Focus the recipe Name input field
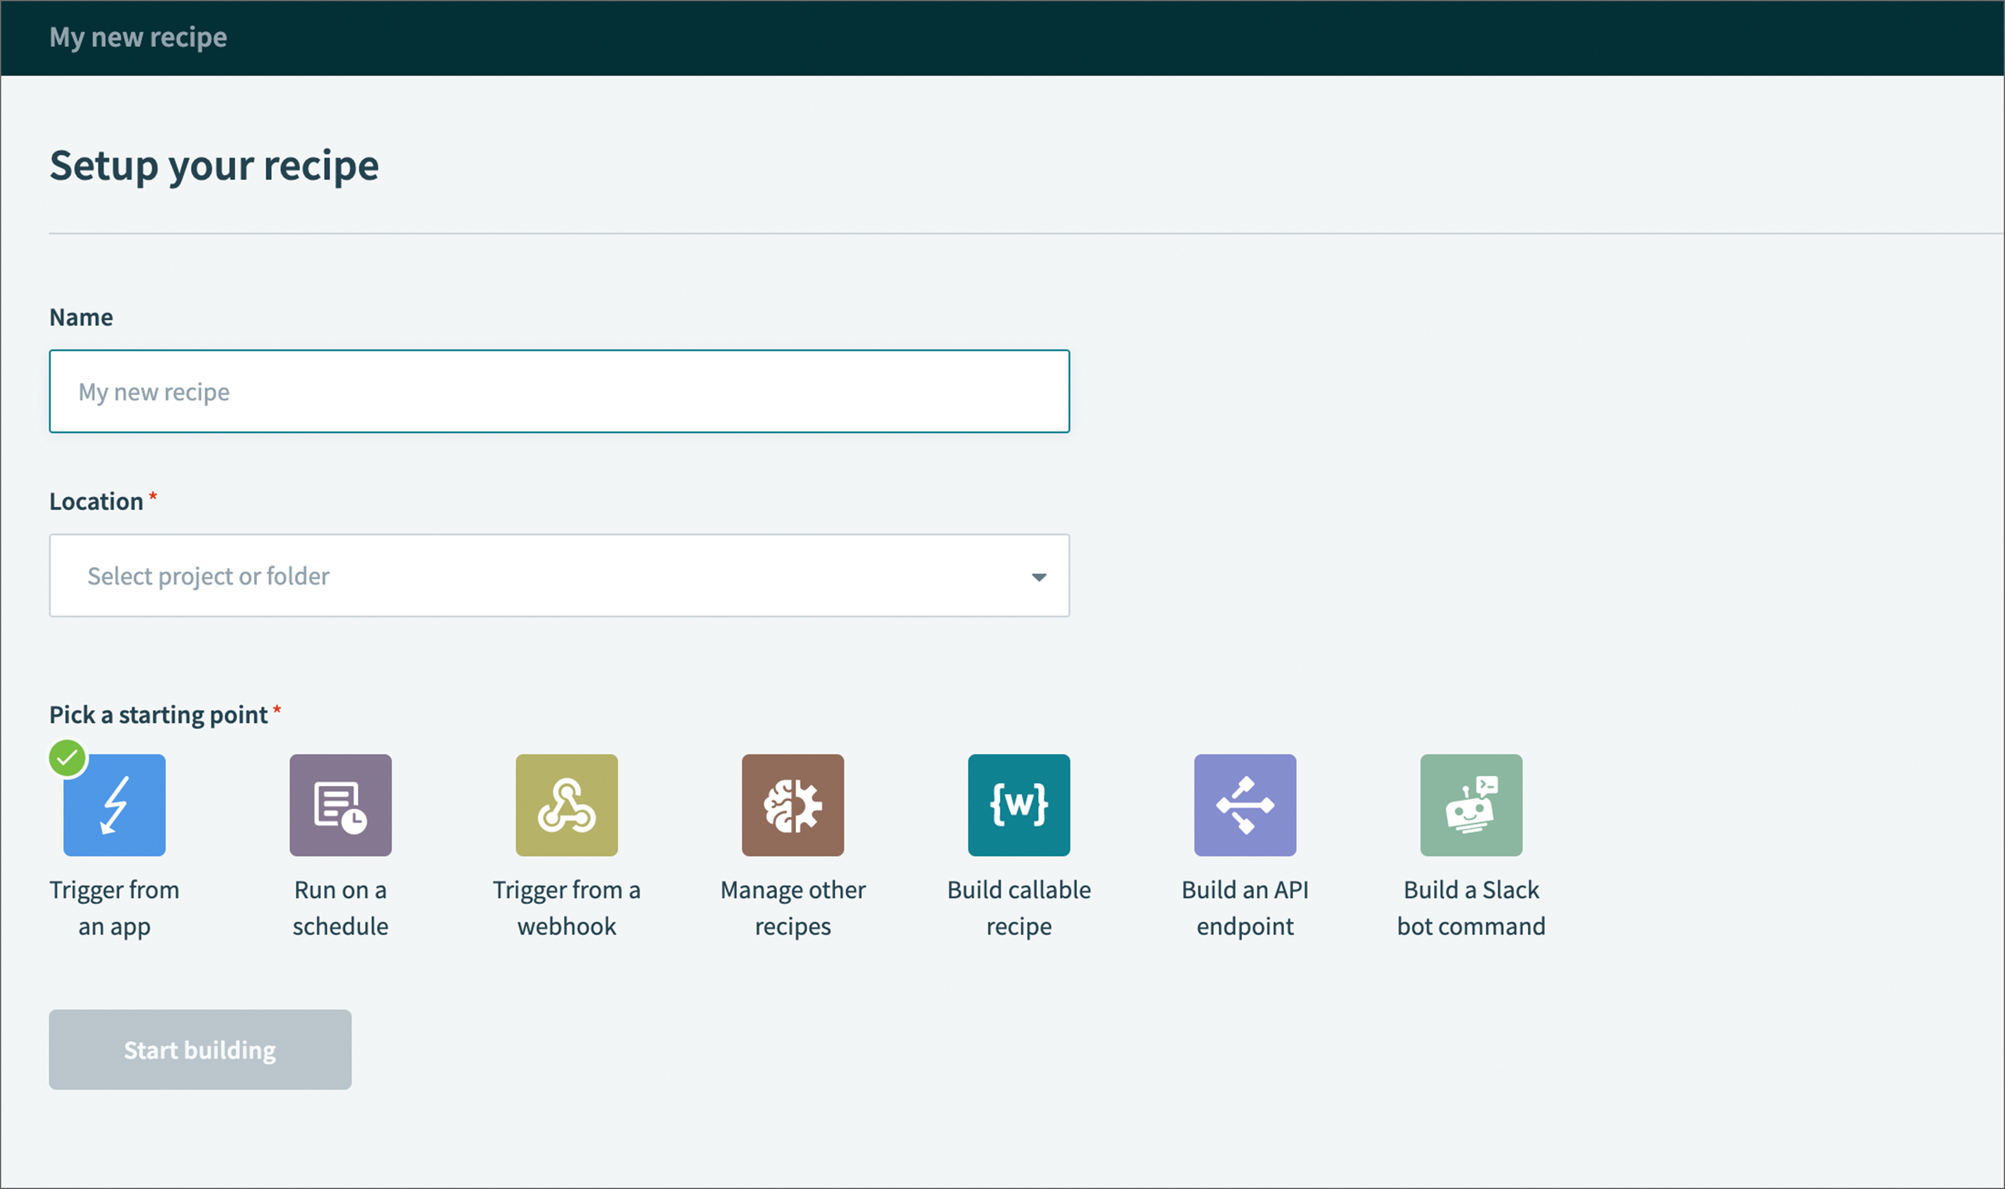 [x=559, y=392]
